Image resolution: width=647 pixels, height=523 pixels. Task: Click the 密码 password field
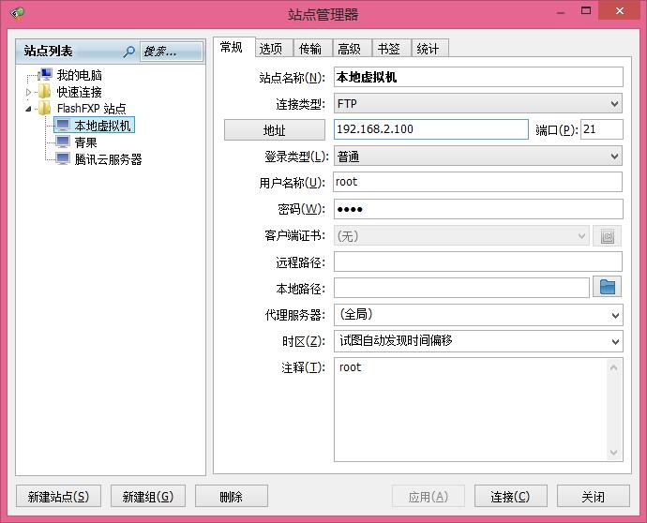[x=478, y=209]
